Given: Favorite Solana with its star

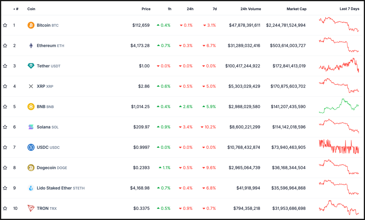Looking at the screenshot, I should coord(5,127).
